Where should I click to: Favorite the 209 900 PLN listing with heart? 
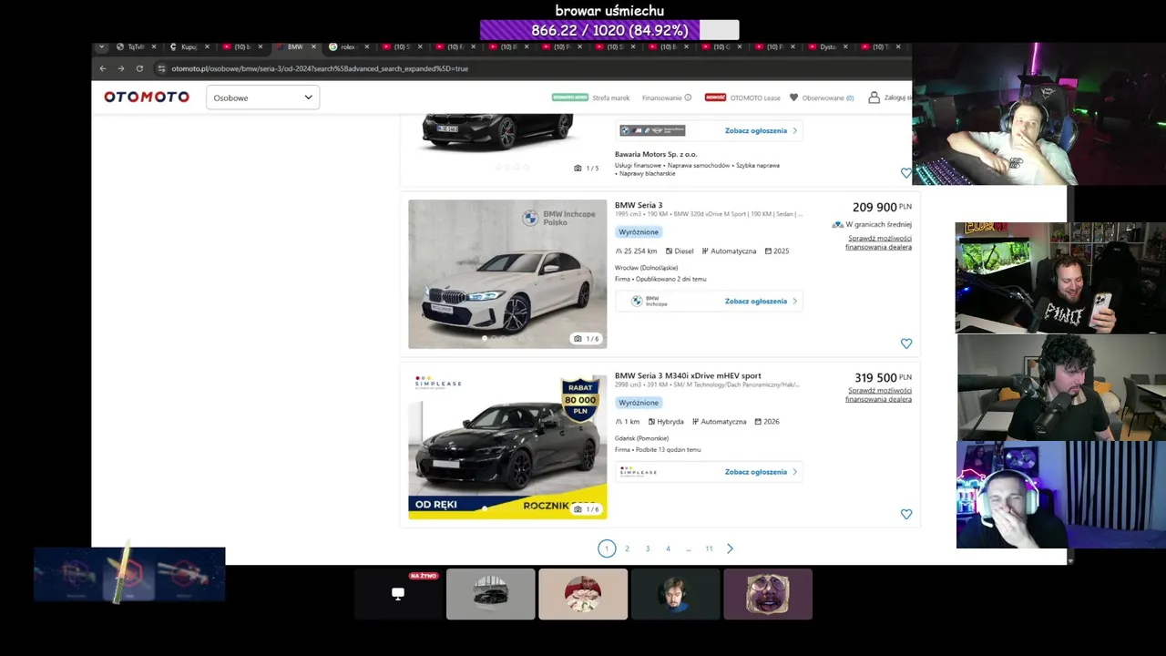[906, 343]
